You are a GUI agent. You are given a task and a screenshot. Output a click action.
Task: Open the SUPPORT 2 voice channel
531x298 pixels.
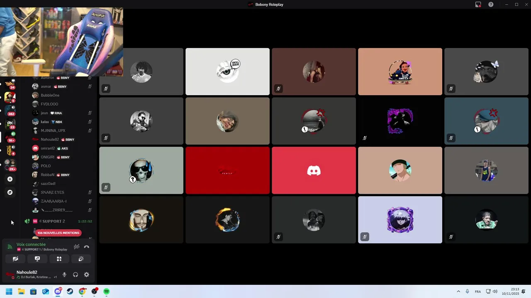(x=58, y=221)
